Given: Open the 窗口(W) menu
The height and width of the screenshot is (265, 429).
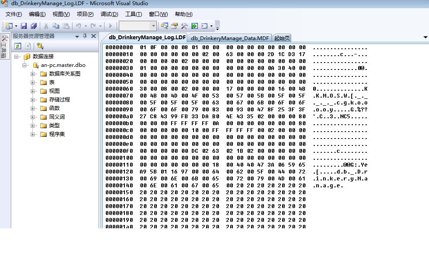Looking at the screenshot, I should tap(159, 14).
